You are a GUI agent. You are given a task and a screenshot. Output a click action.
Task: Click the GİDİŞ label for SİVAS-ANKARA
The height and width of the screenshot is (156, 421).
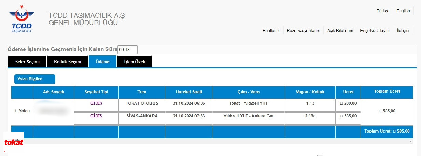(x=96, y=116)
